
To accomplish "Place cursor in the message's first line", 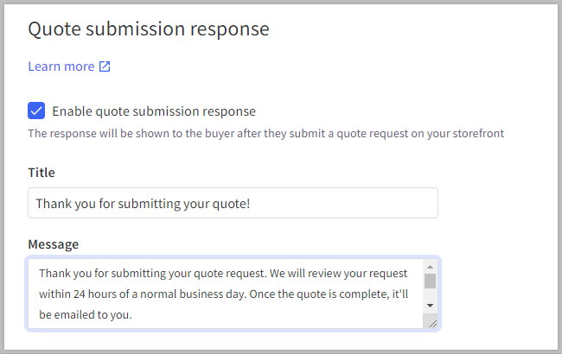I will point(222,274).
